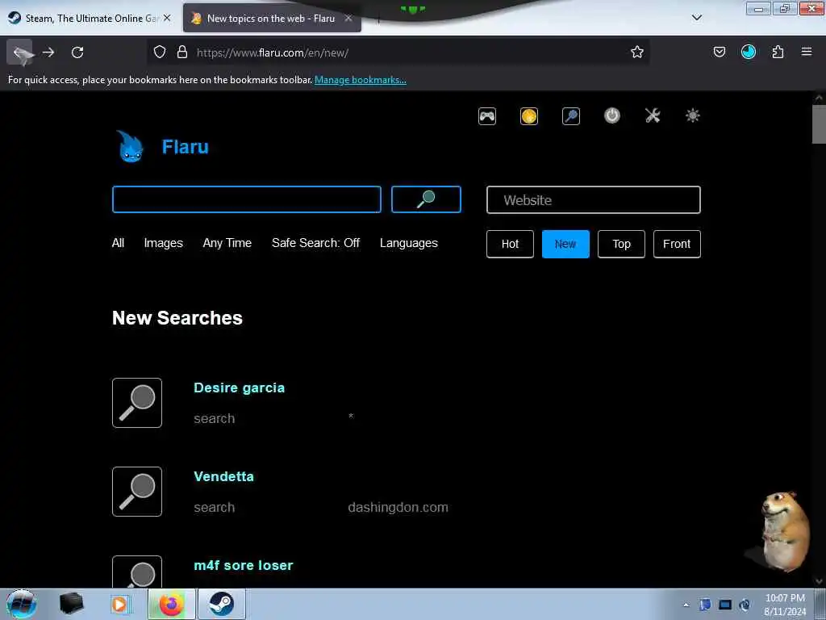
Task: Click the gold coin icon in Flaru header
Action: [x=529, y=116]
